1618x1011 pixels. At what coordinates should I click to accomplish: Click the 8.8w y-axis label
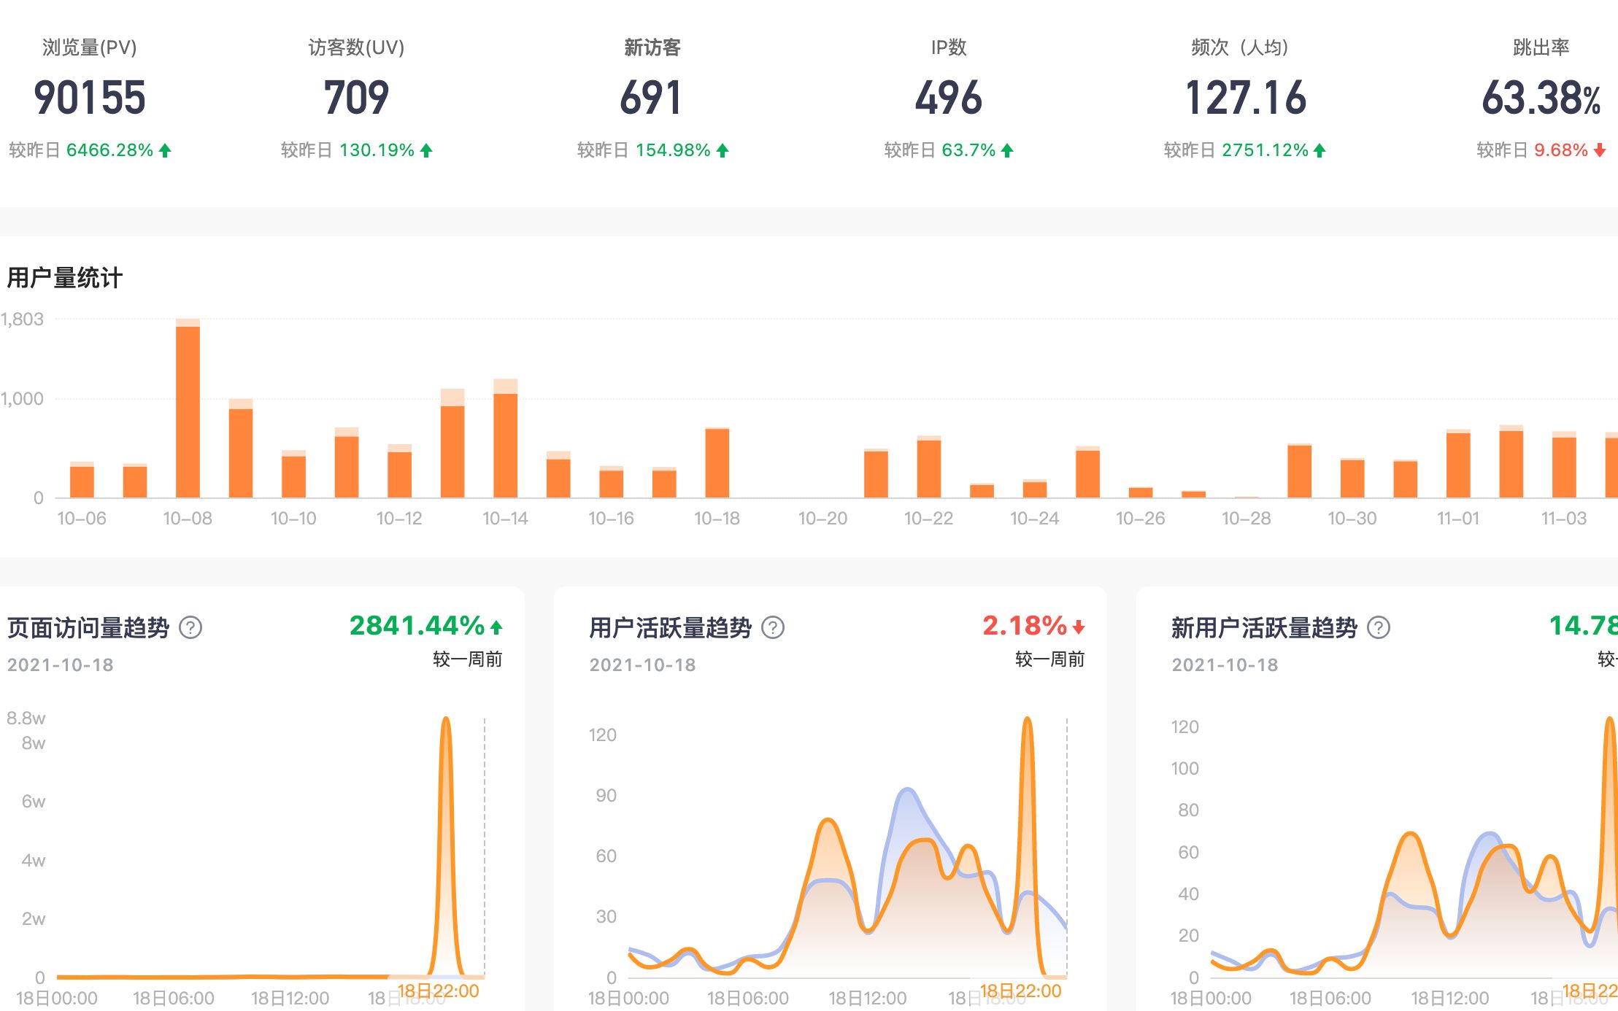(x=26, y=718)
